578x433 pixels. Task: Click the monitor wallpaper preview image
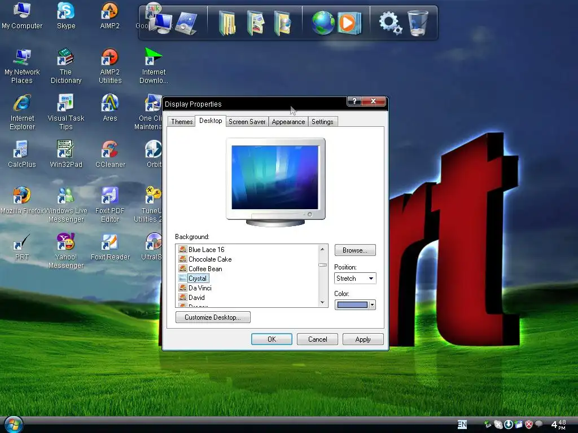click(275, 177)
